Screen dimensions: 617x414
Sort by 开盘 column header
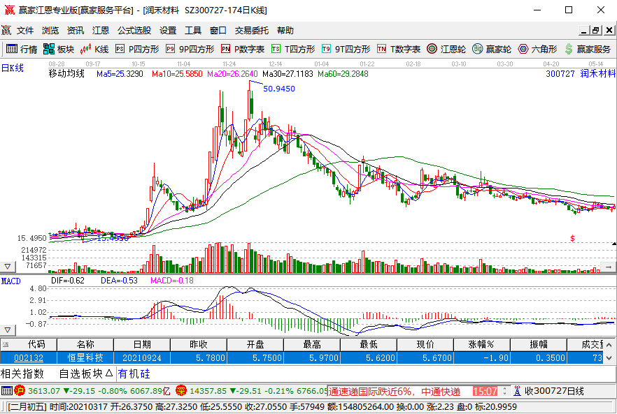[255, 344]
